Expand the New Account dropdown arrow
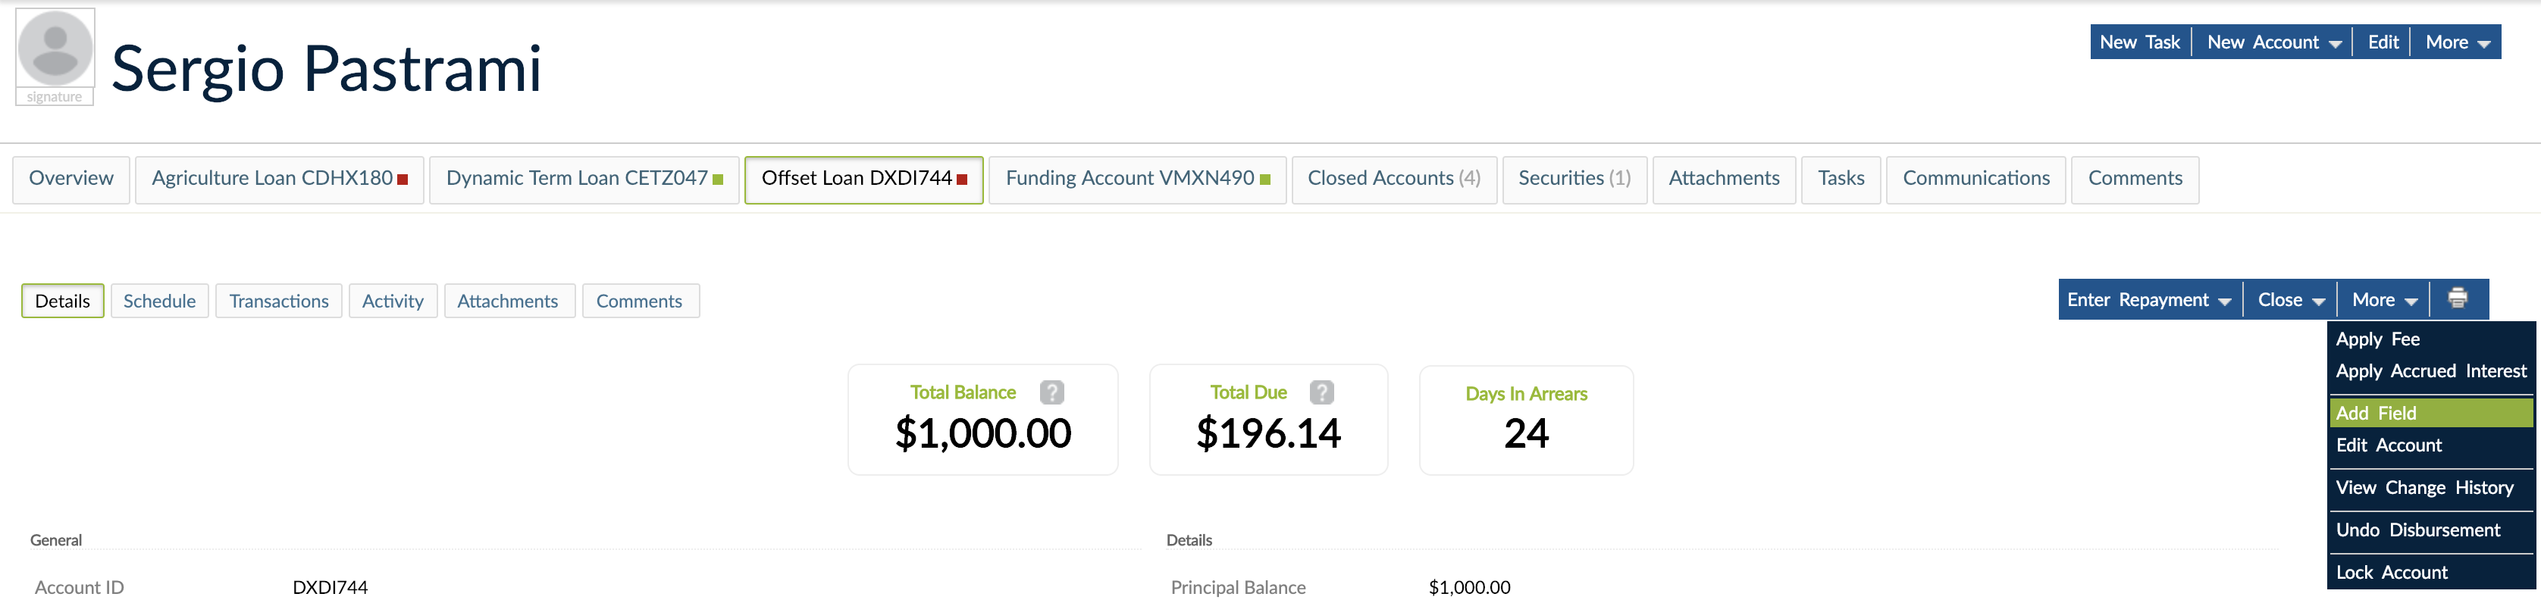Screen dimensions: 2541x603 [x=2335, y=43]
